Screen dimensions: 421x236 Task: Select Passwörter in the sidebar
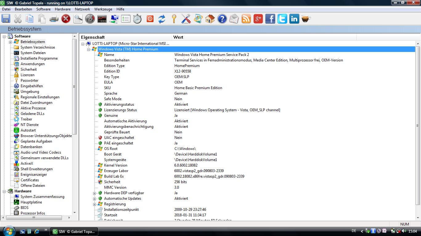(30, 81)
